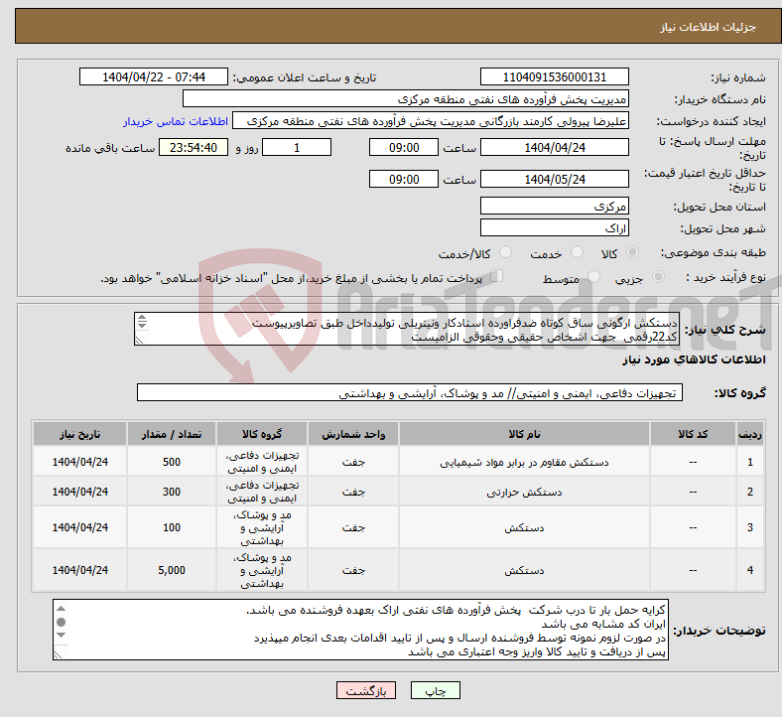The height and width of the screenshot is (717, 782).
Task: Click the واحد شمارش column header
Action: click(x=353, y=434)
